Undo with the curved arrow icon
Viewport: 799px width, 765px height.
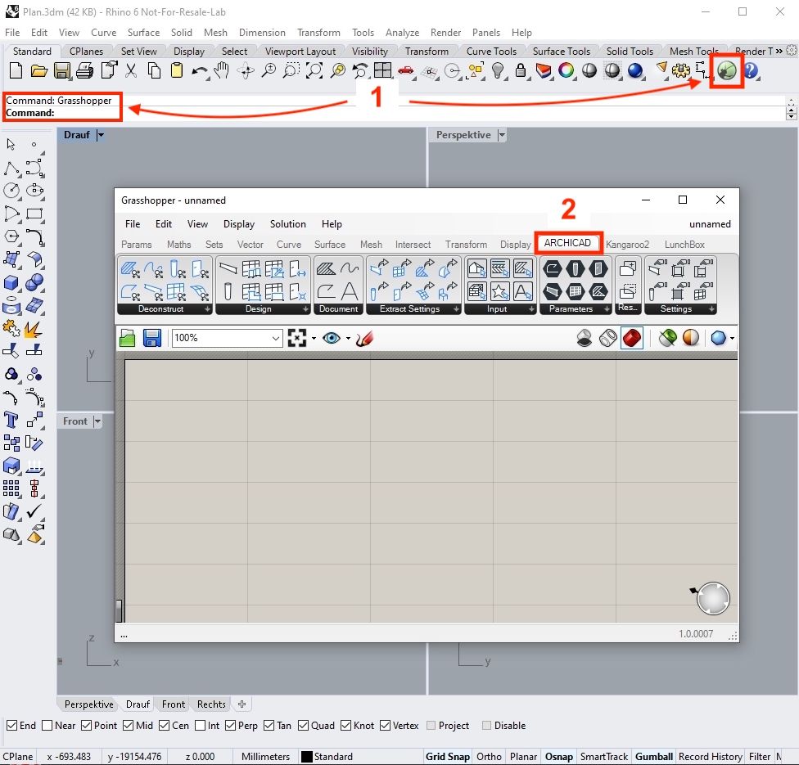(199, 71)
